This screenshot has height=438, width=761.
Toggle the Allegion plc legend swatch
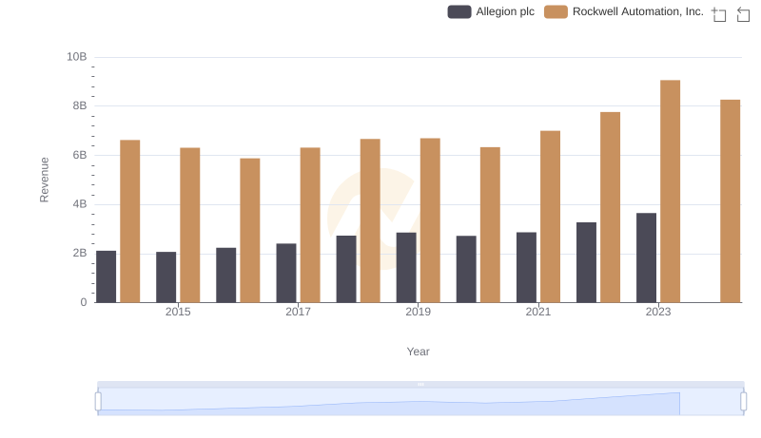(459, 12)
